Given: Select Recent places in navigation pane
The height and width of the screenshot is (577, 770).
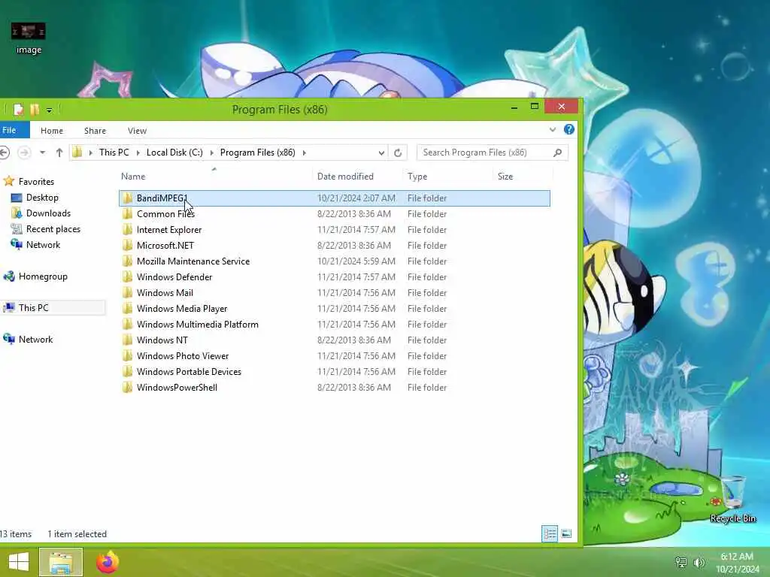Looking at the screenshot, I should tap(53, 229).
